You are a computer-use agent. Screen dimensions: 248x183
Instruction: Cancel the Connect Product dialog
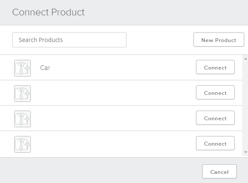pyautogui.click(x=219, y=171)
